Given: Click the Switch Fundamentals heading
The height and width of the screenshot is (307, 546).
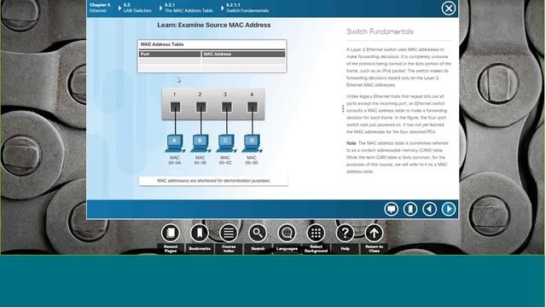Looking at the screenshot, I should (380, 32).
